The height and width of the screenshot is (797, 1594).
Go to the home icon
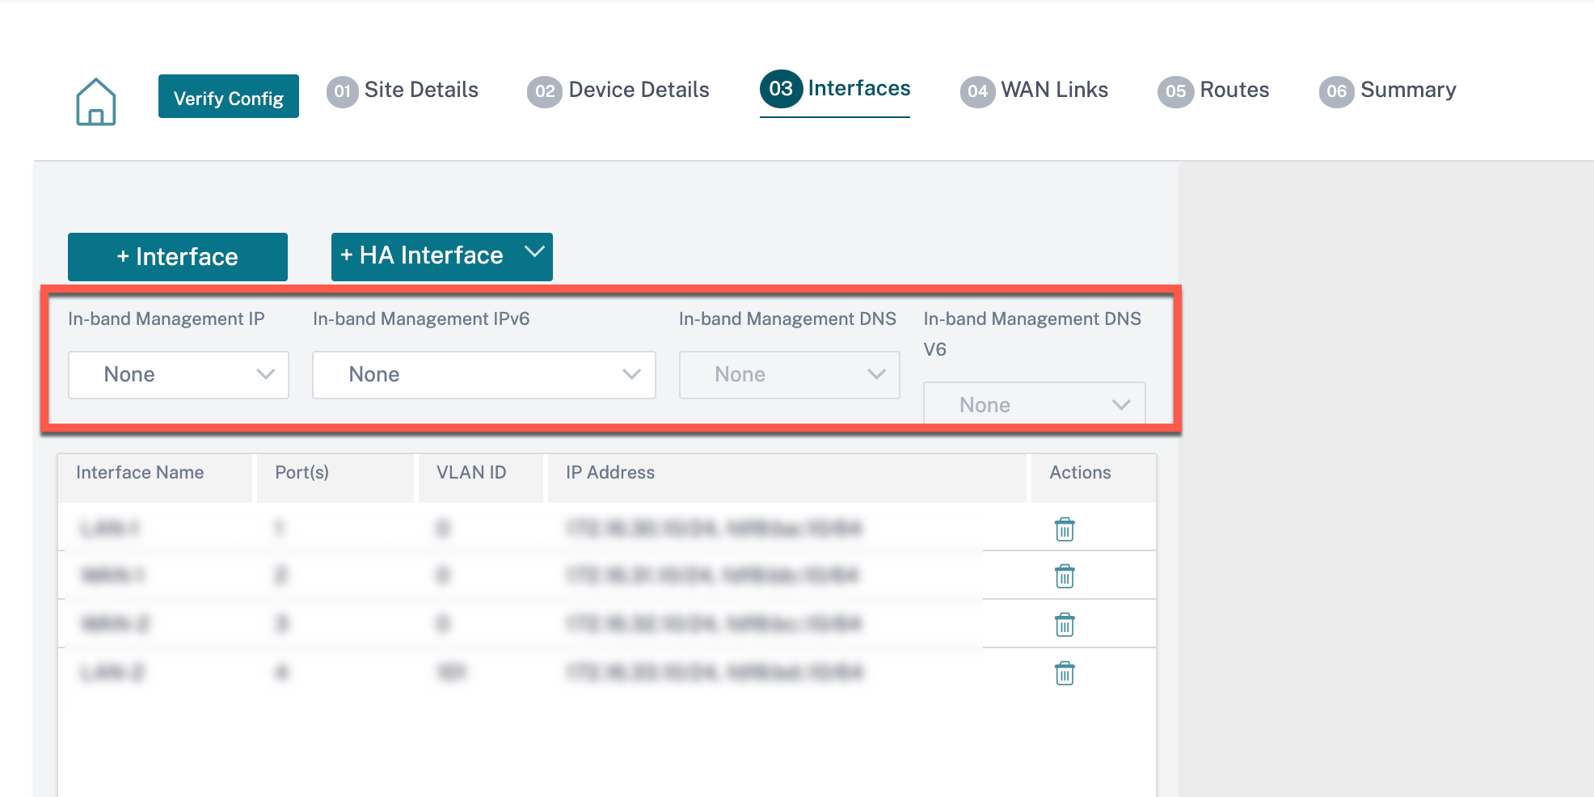click(x=96, y=102)
